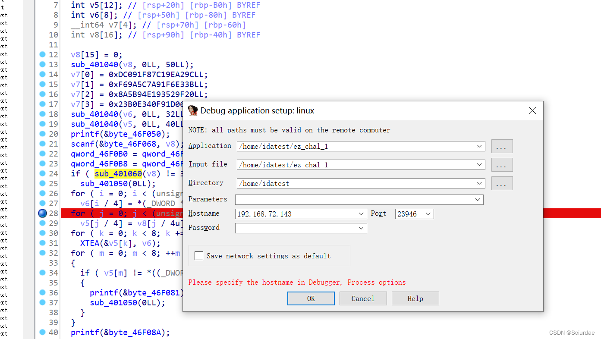Click the value 0xF69A5C7A91F6E33BLL
601x339 pixels.
pyautogui.click(x=156, y=84)
